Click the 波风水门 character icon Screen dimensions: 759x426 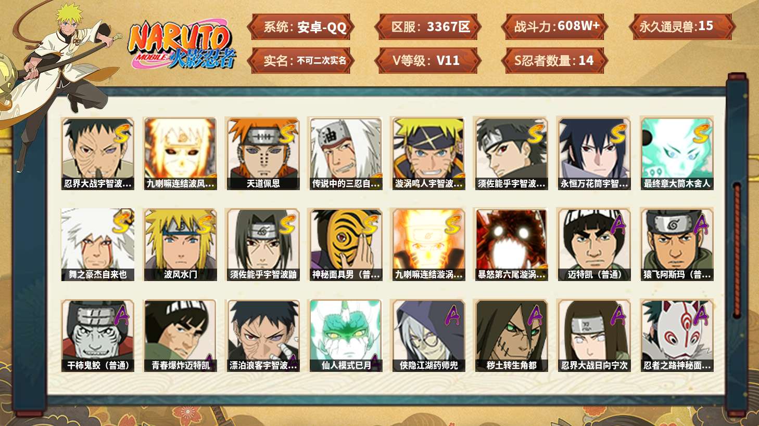(181, 245)
